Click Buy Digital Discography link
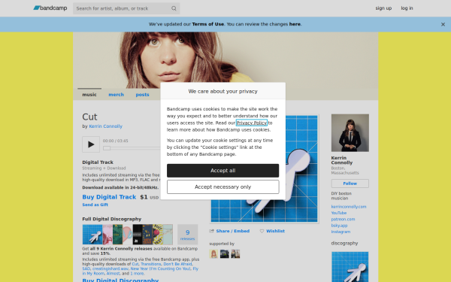 [120, 280]
